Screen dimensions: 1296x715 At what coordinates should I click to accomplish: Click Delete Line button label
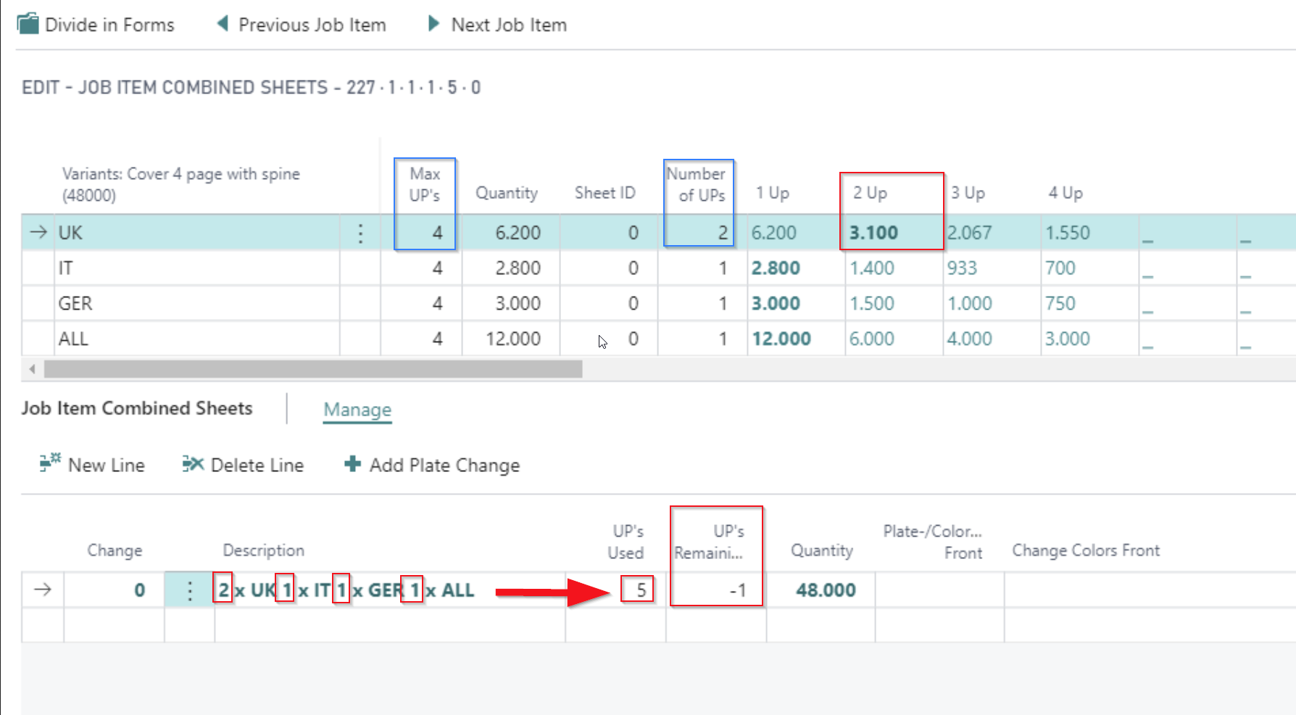tap(257, 465)
